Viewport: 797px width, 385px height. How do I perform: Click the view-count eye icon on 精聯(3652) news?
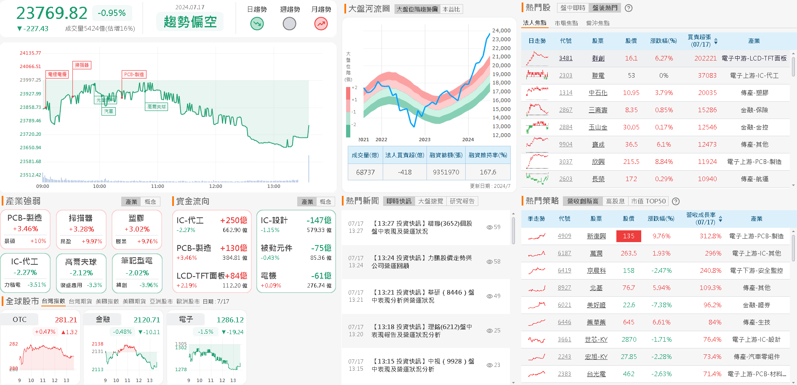click(x=490, y=227)
